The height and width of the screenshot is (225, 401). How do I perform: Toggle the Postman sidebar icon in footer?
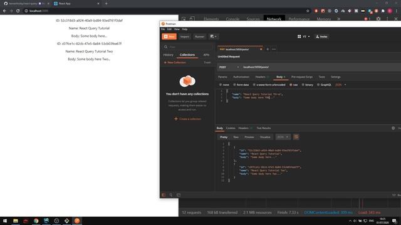point(164,195)
